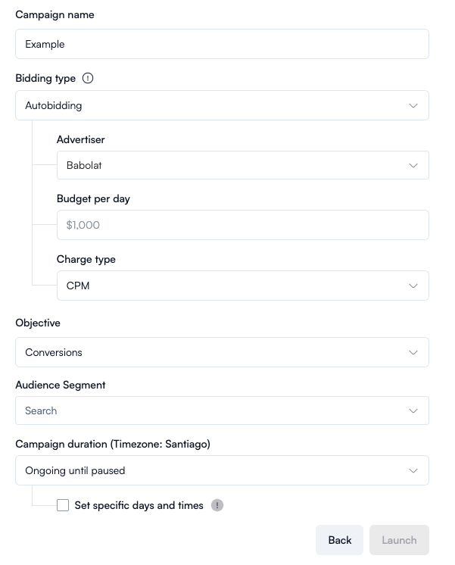Click the Bidding type info icon

pos(88,78)
